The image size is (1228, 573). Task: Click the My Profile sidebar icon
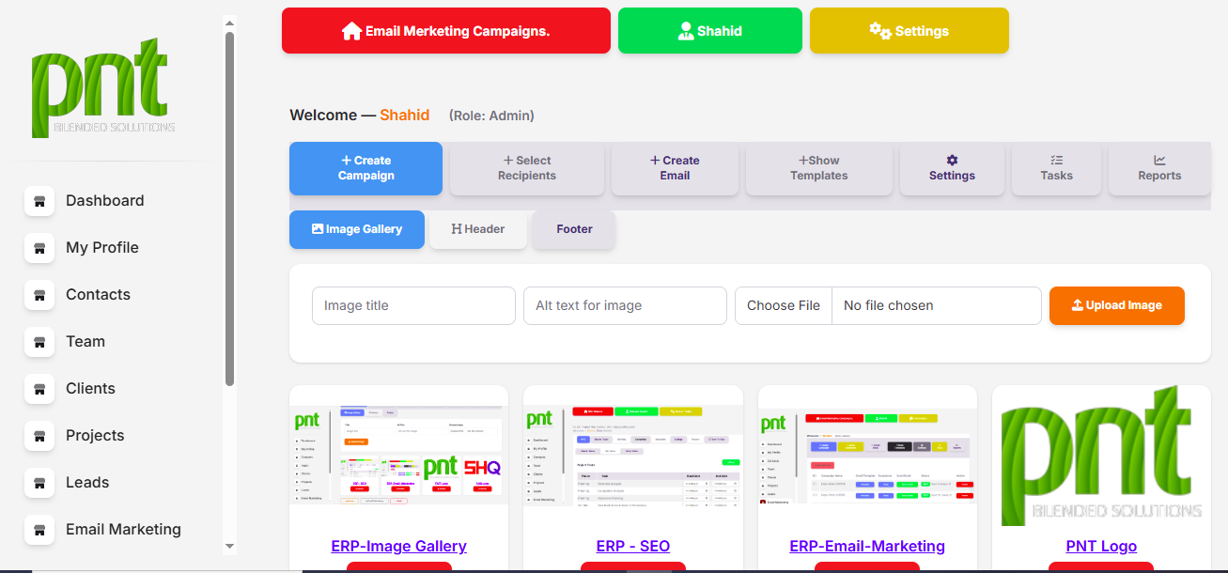[x=39, y=248]
